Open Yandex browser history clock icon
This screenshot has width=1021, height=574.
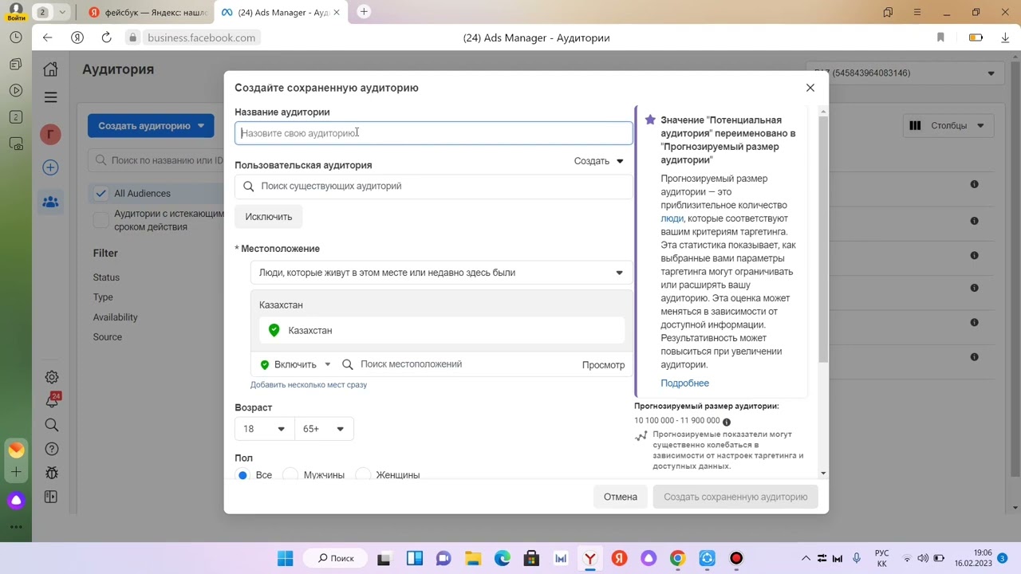pos(16,37)
